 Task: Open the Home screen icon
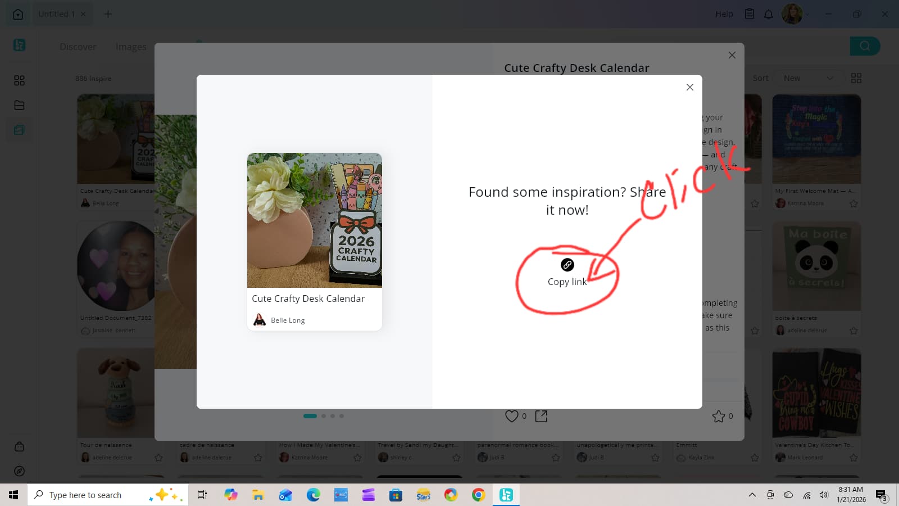18,14
